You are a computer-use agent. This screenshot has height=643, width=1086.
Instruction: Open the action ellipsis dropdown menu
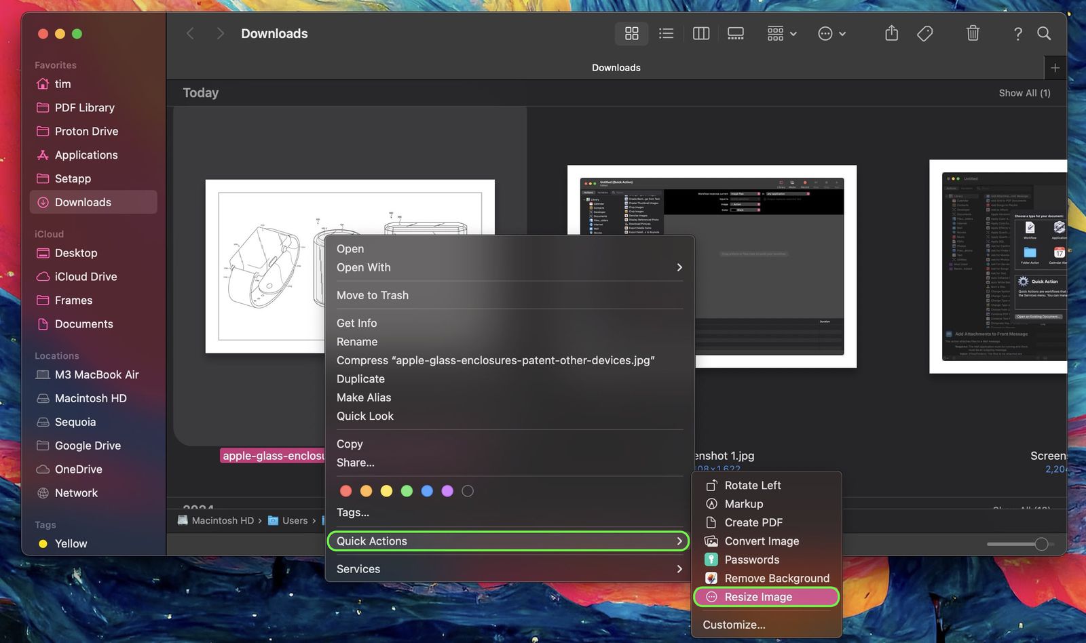point(831,33)
